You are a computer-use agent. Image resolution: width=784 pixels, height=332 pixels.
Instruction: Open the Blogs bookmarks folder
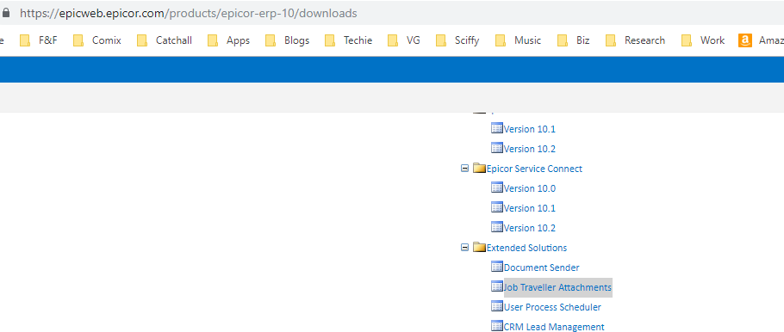click(288, 40)
